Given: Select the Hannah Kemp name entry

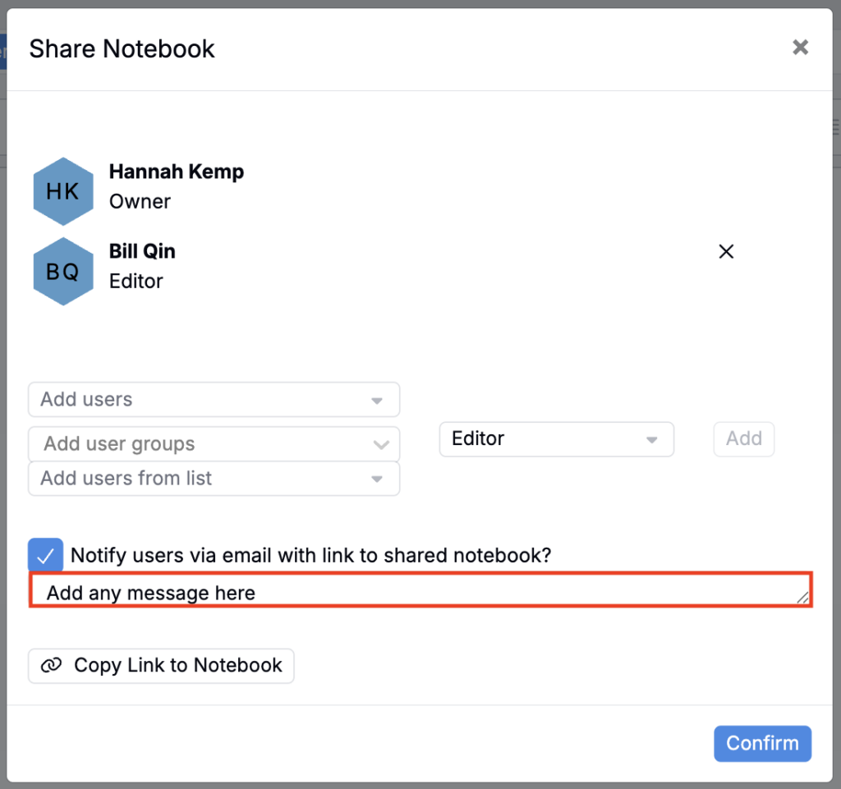Looking at the screenshot, I should pos(177,172).
